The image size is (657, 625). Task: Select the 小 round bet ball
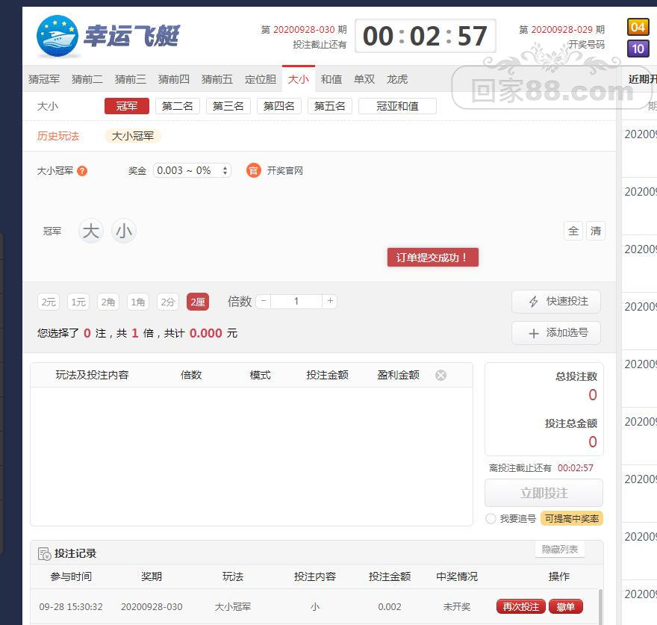pyautogui.click(x=123, y=231)
